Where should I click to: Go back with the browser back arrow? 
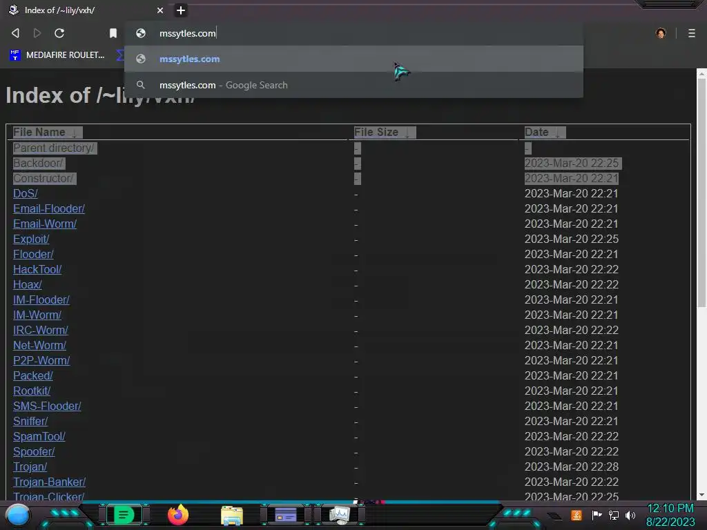tap(15, 33)
